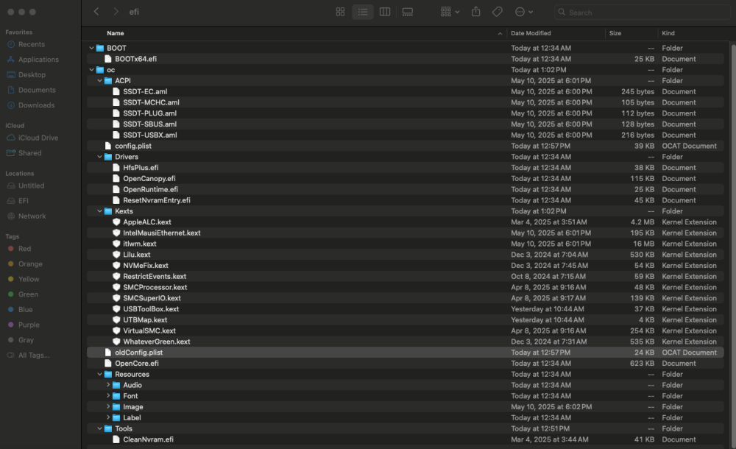Expand the Label folder
The image size is (736, 449).
point(108,417)
